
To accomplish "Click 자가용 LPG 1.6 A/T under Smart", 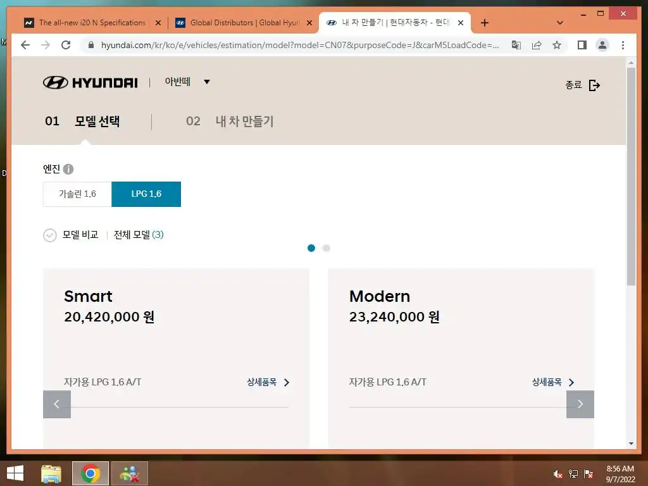I will [x=103, y=382].
